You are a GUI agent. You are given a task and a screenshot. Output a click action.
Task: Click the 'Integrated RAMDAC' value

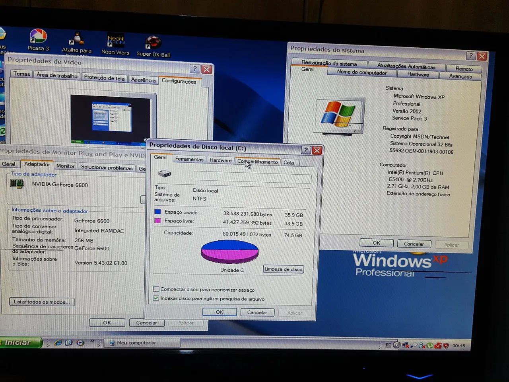99,231
